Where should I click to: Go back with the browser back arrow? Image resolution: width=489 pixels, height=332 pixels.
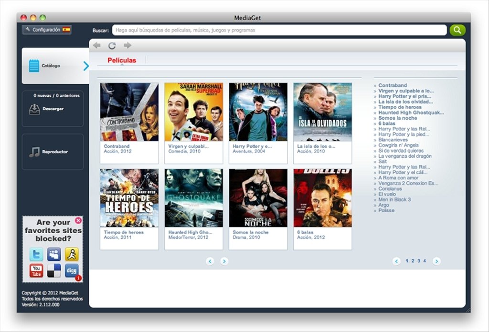point(96,45)
